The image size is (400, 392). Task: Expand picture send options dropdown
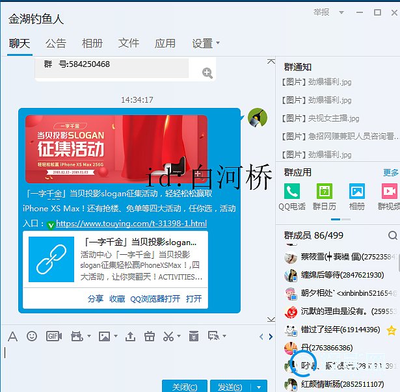click(116, 336)
